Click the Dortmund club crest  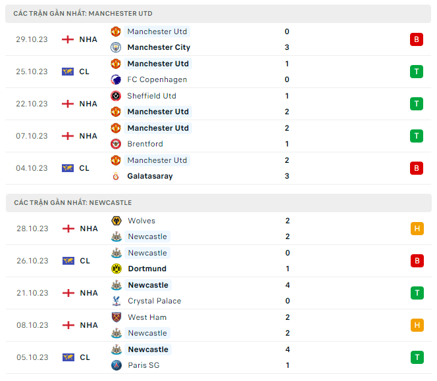click(x=116, y=269)
